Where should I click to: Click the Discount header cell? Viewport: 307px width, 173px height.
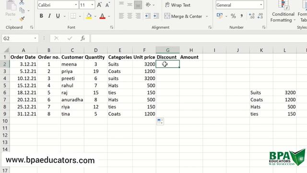coord(168,57)
